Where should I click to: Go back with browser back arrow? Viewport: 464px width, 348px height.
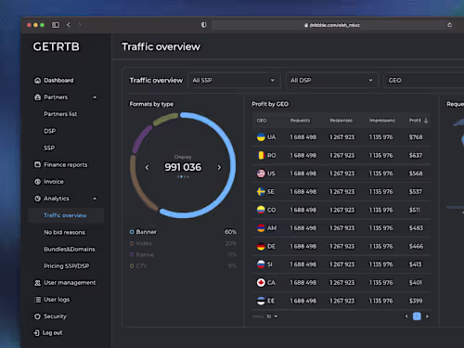point(69,25)
